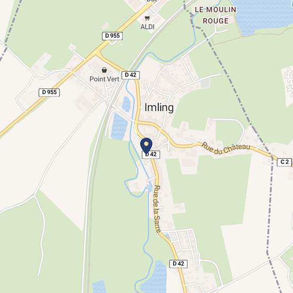Image resolution: width=293 pixels, height=293 pixels.
Task: Select the small pond below D 42 shield
Action: [x=126, y=104]
